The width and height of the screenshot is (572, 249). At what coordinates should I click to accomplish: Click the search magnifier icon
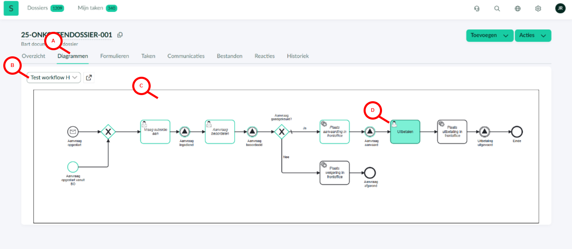tap(497, 9)
